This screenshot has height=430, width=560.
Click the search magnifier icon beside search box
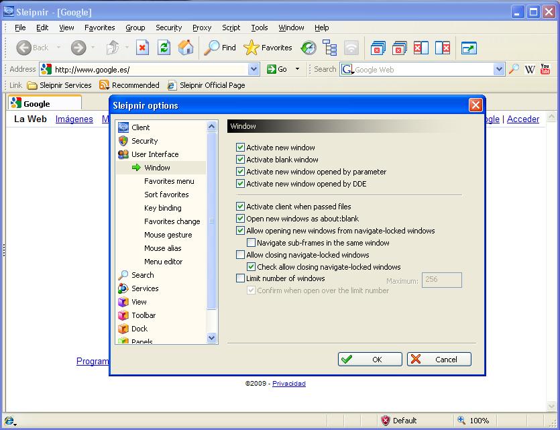coord(514,69)
